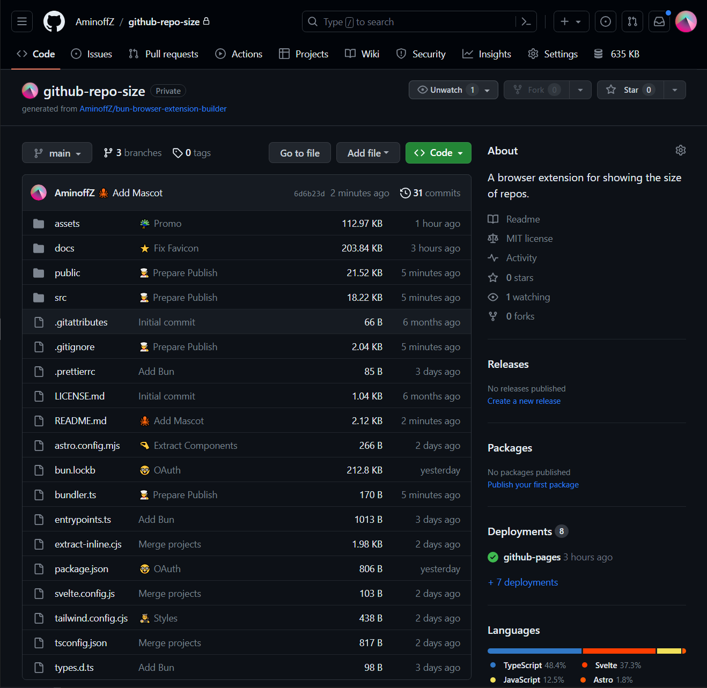707x688 pixels.
Task: Open the Wiki tab
Action: coord(362,54)
